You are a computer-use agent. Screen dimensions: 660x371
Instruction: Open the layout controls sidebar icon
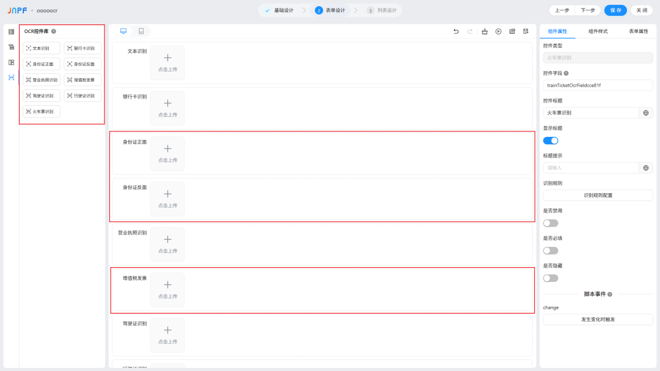pos(12,62)
